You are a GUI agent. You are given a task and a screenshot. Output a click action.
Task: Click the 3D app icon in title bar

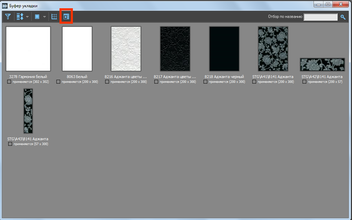[x=5, y=6]
